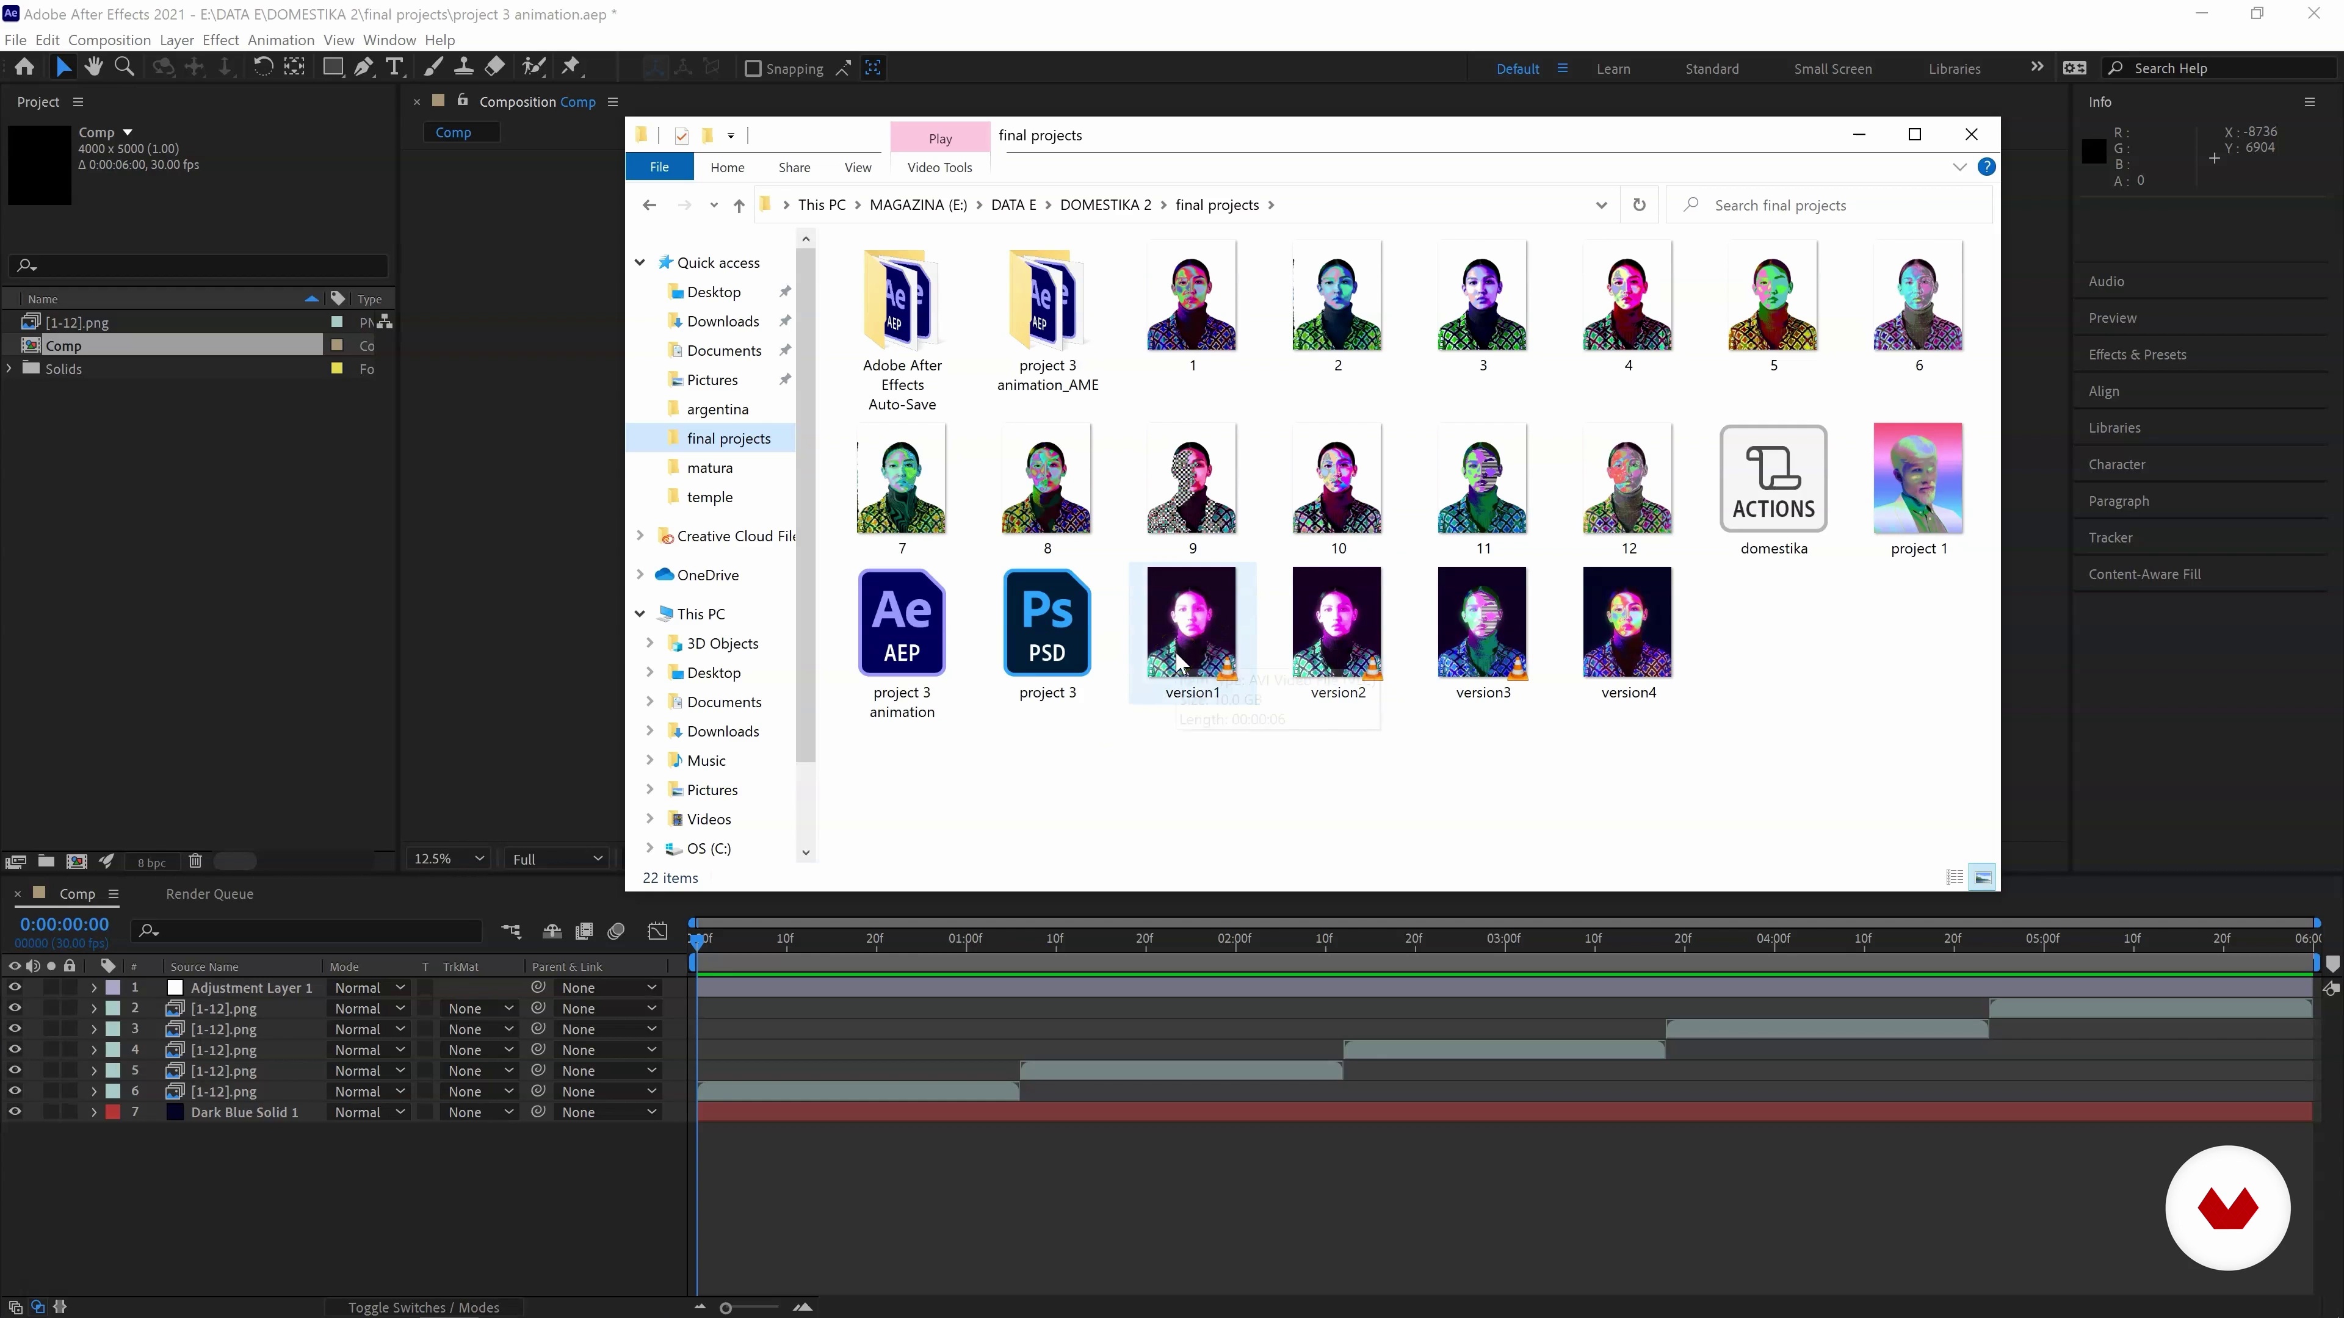Open the Composition menu
Image resolution: width=2344 pixels, height=1318 pixels.
pos(109,40)
